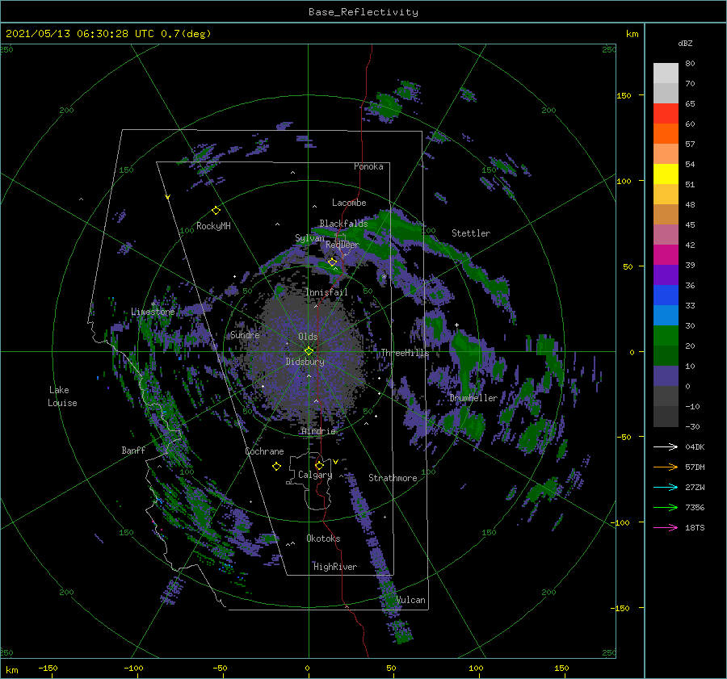Select the magenta 42 dBZ color swatch
This screenshot has width=727, height=679.
[666, 255]
